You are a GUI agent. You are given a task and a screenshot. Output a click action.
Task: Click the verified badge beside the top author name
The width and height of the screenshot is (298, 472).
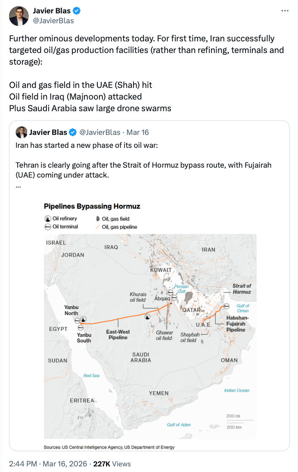pyautogui.click(x=76, y=11)
